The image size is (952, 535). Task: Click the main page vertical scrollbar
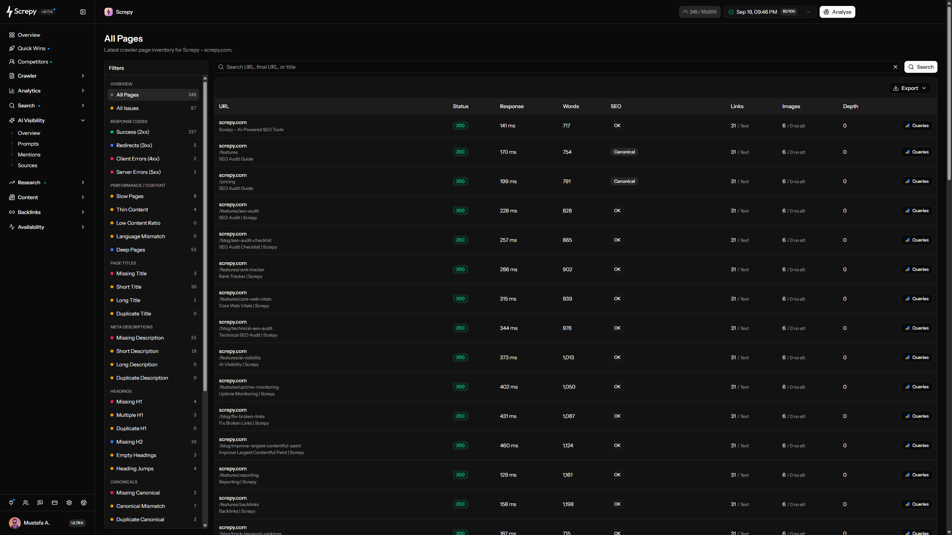coord(949,93)
